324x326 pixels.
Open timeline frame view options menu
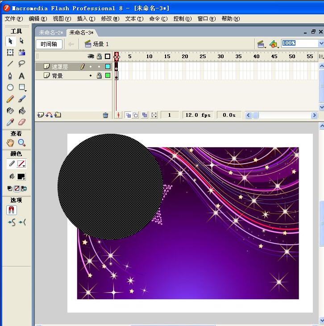[321, 56]
